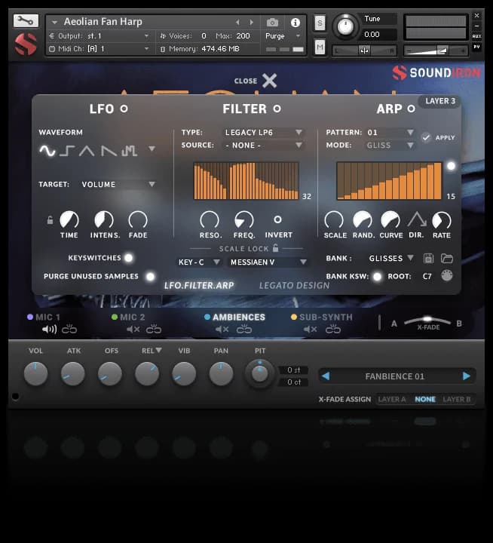The height and width of the screenshot is (543, 493).
Task: Open the filter Type dropdown
Action: [263, 133]
